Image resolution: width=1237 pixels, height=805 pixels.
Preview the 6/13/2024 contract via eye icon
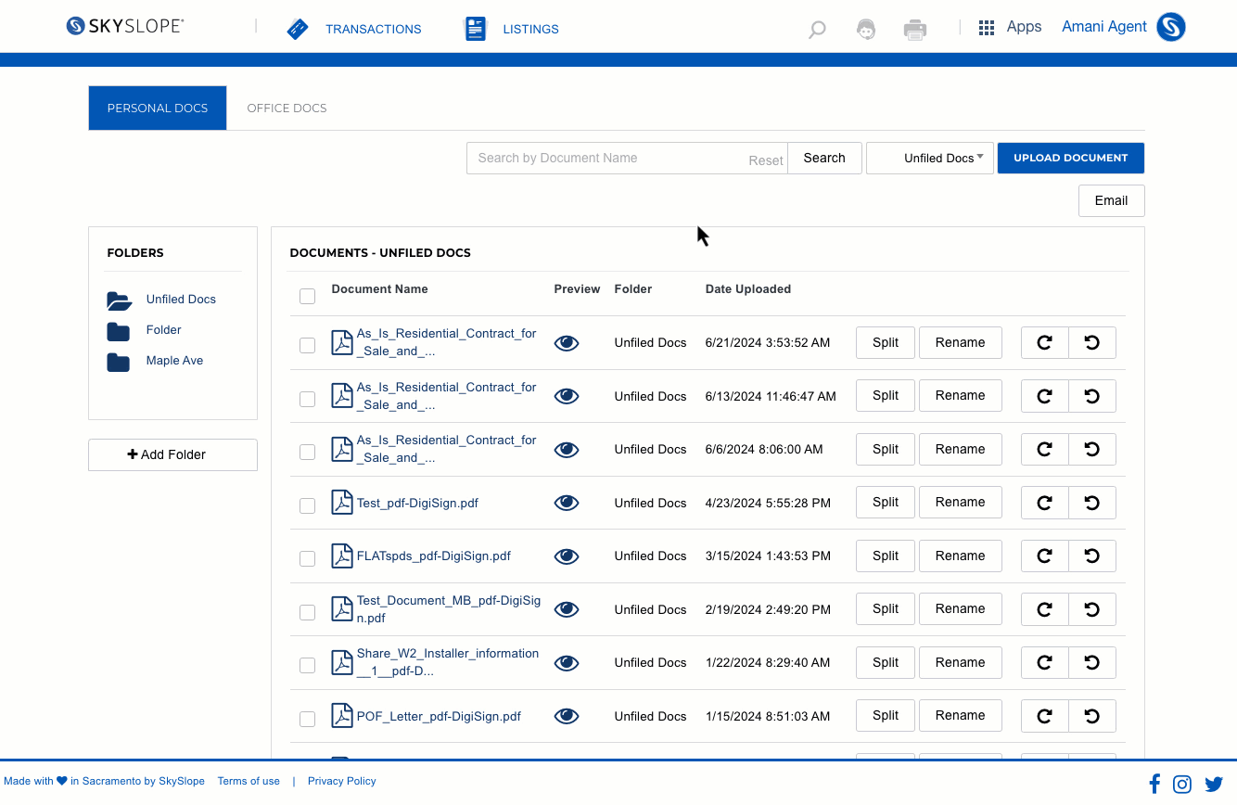click(x=567, y=396)
